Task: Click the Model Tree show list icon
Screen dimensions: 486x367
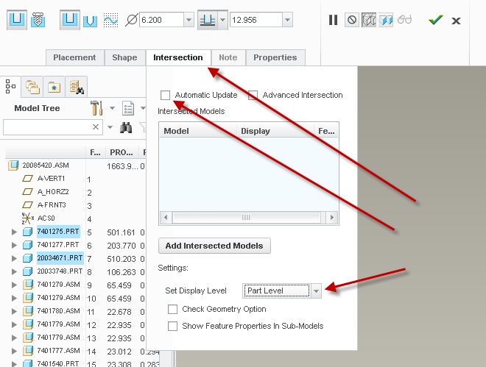Action: click(x=128, y=108)
